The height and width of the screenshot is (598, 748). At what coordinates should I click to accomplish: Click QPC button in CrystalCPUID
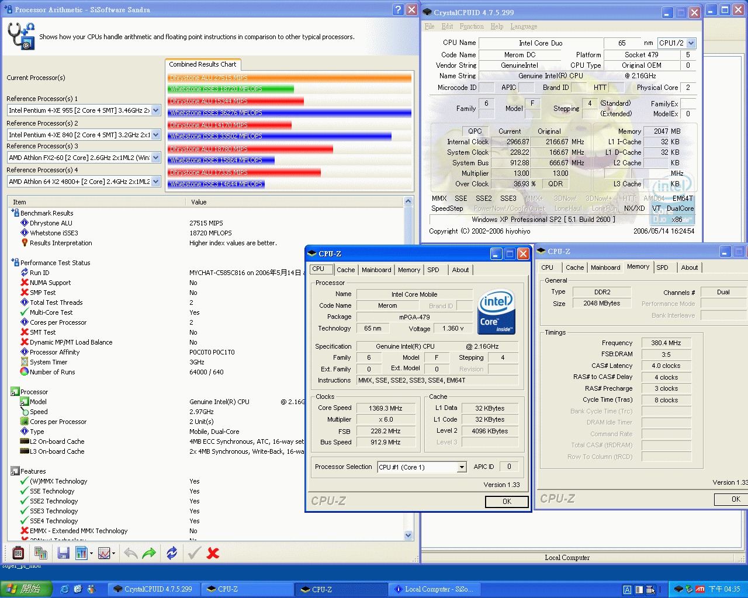[475, 131]
